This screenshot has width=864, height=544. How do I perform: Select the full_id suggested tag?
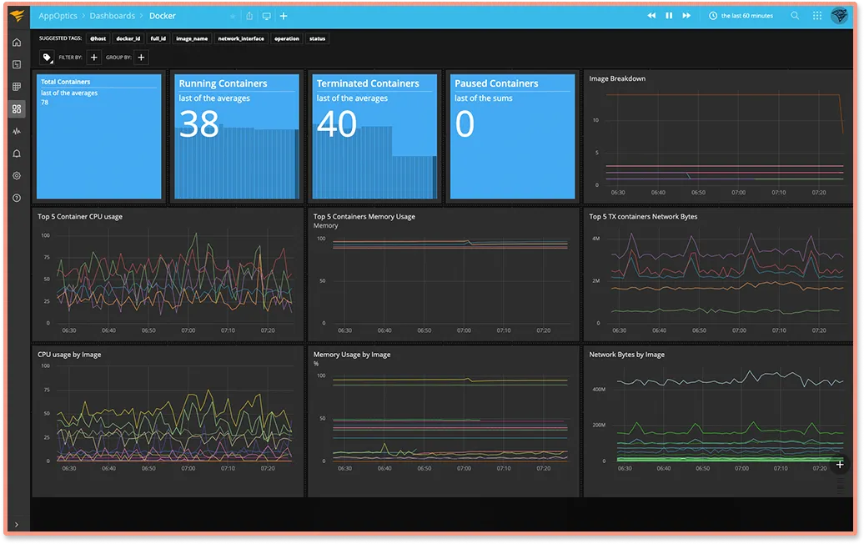[x=158, y=38]
